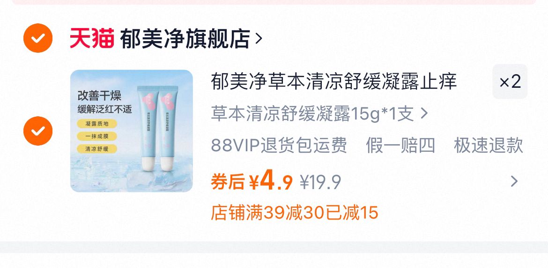Open the 草本清凉舒缓凝露15g*1支 spec selector
This screenshot has width=548, height=268.
(319, 113)
